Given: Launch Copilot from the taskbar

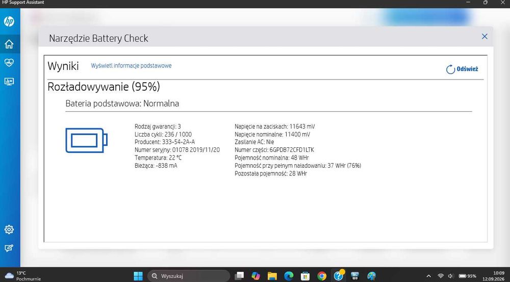Looking at the screenshot, I should (256, 276).
